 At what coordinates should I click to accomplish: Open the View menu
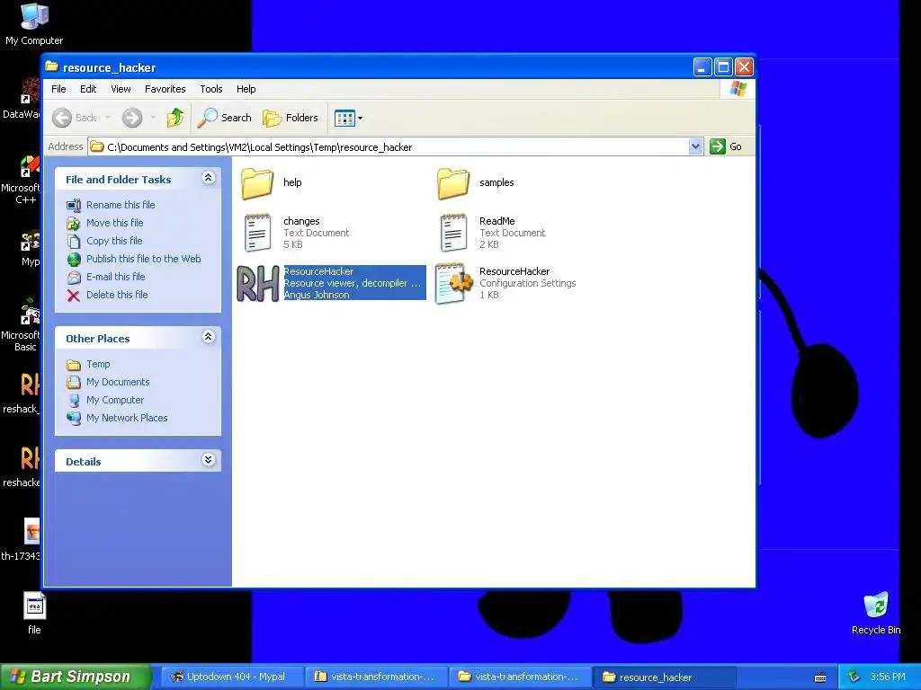[x=121, y=89]
